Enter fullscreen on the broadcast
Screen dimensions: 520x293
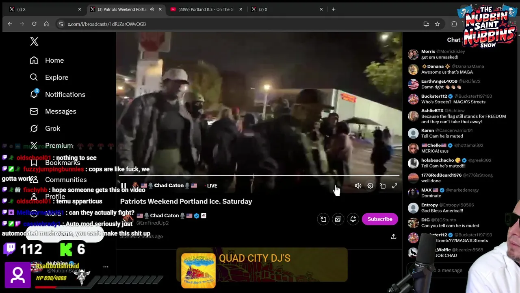tap(395, 186)
